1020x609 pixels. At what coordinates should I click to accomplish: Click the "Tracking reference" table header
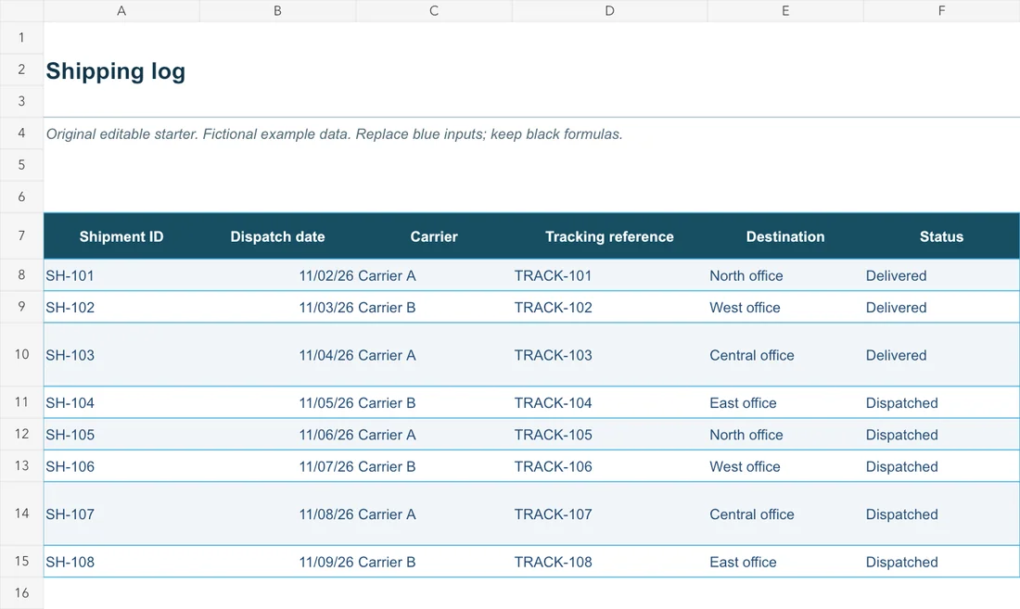pos(609,236)
